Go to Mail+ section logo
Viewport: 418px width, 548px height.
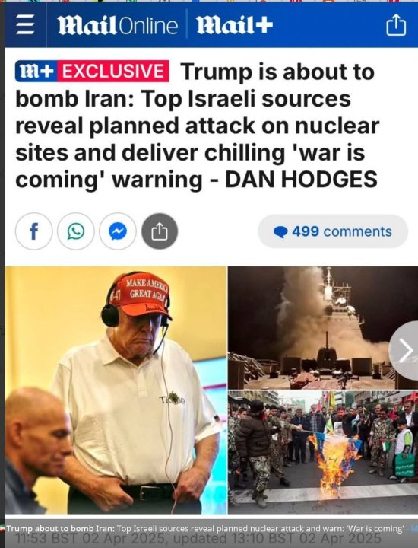[x=235, y=26]
